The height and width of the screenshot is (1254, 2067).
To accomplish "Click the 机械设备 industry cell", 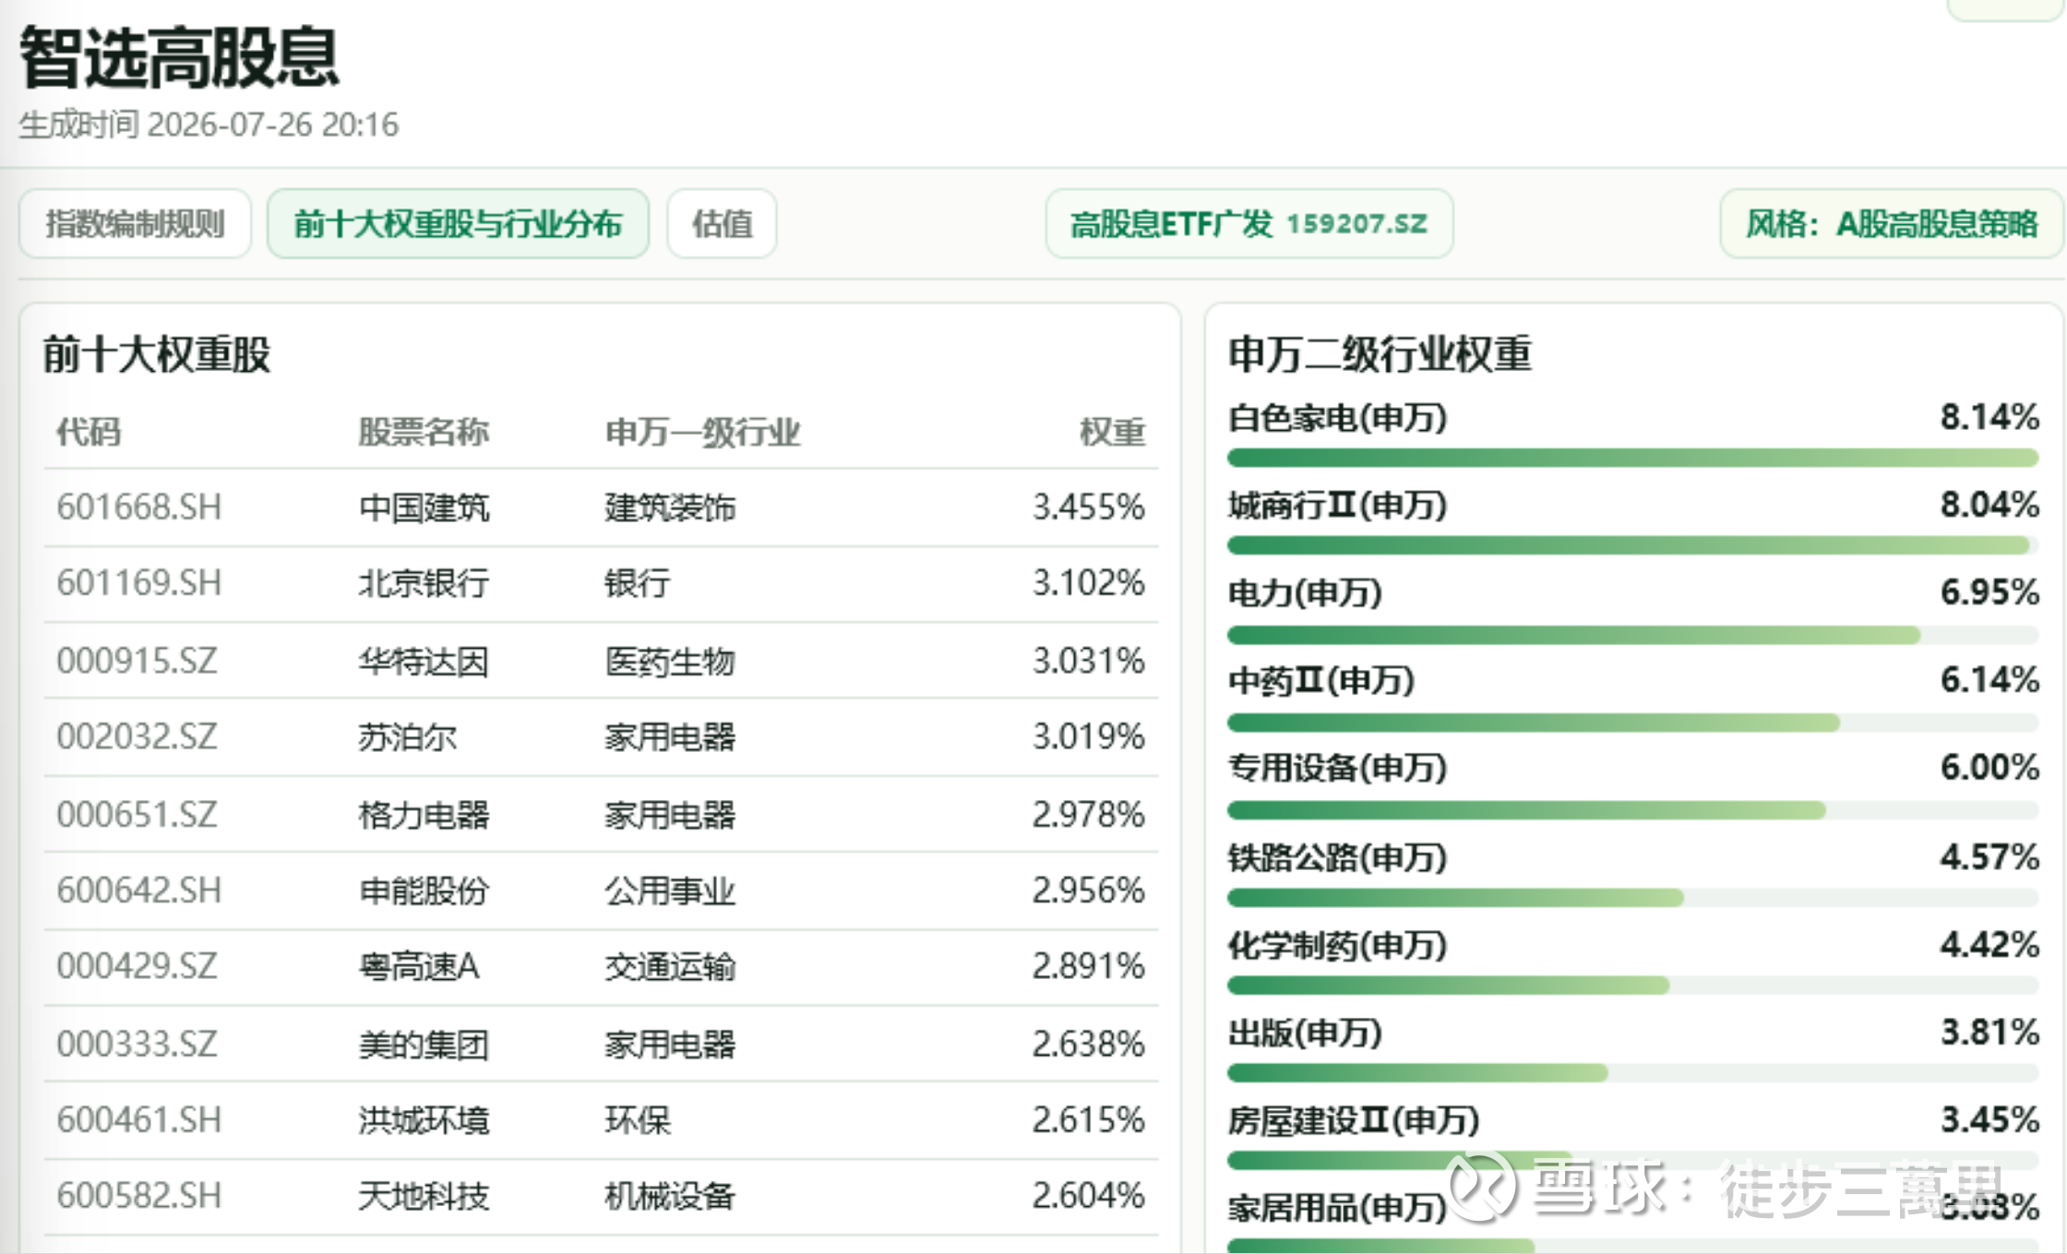I will (x=670, y=1195).
